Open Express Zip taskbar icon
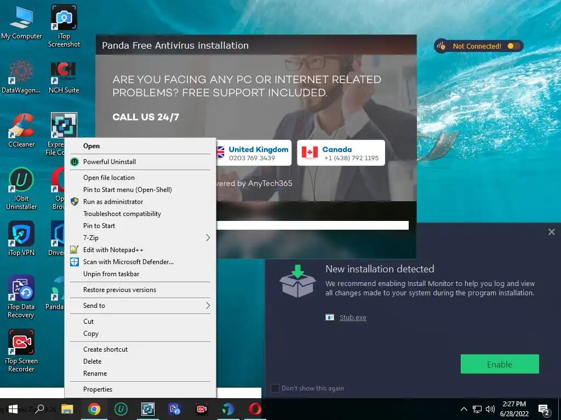Viewport: 561px width, 420px height. coord(148,409)
